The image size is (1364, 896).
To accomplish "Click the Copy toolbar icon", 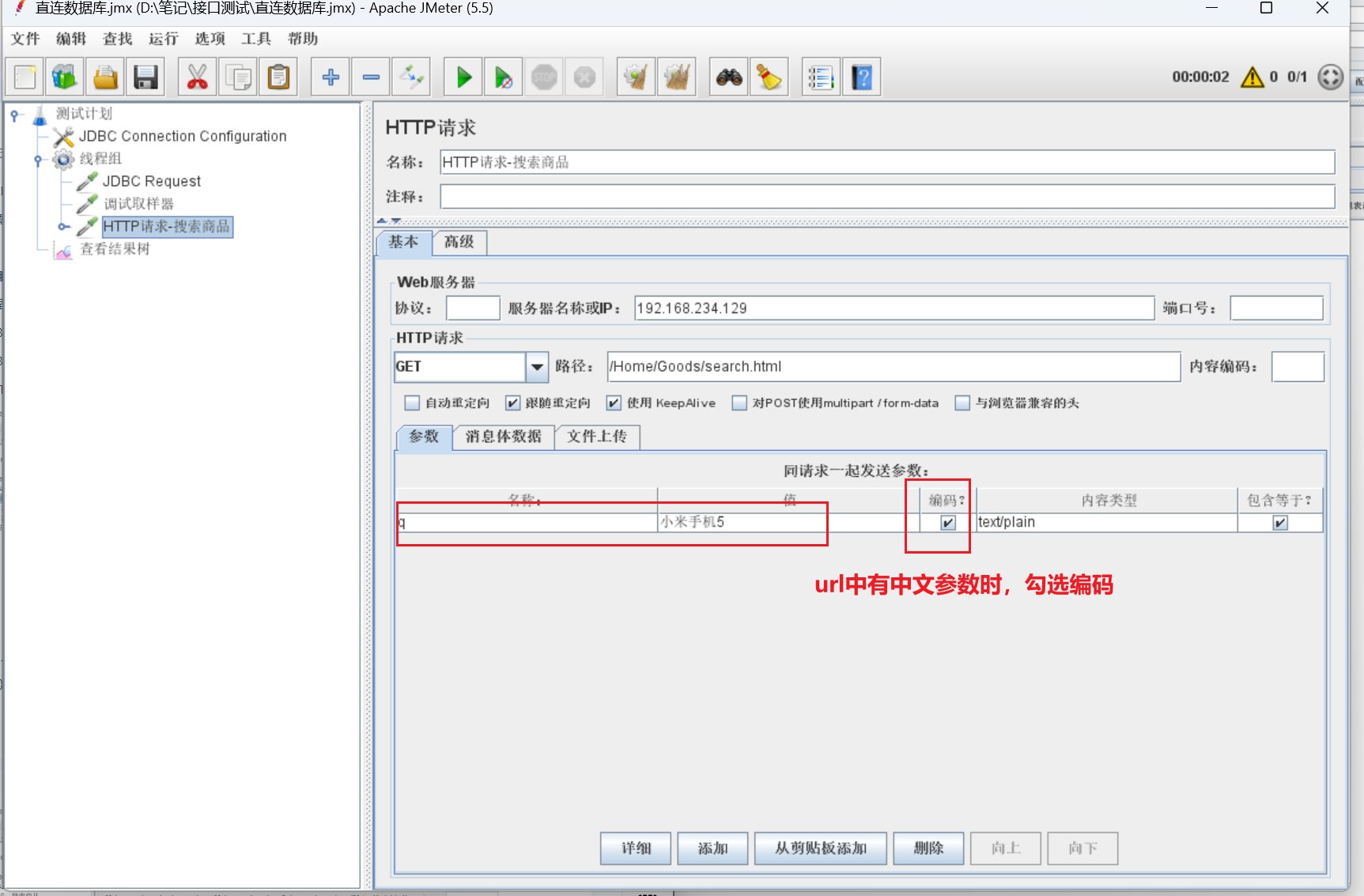I will [237, 77].
